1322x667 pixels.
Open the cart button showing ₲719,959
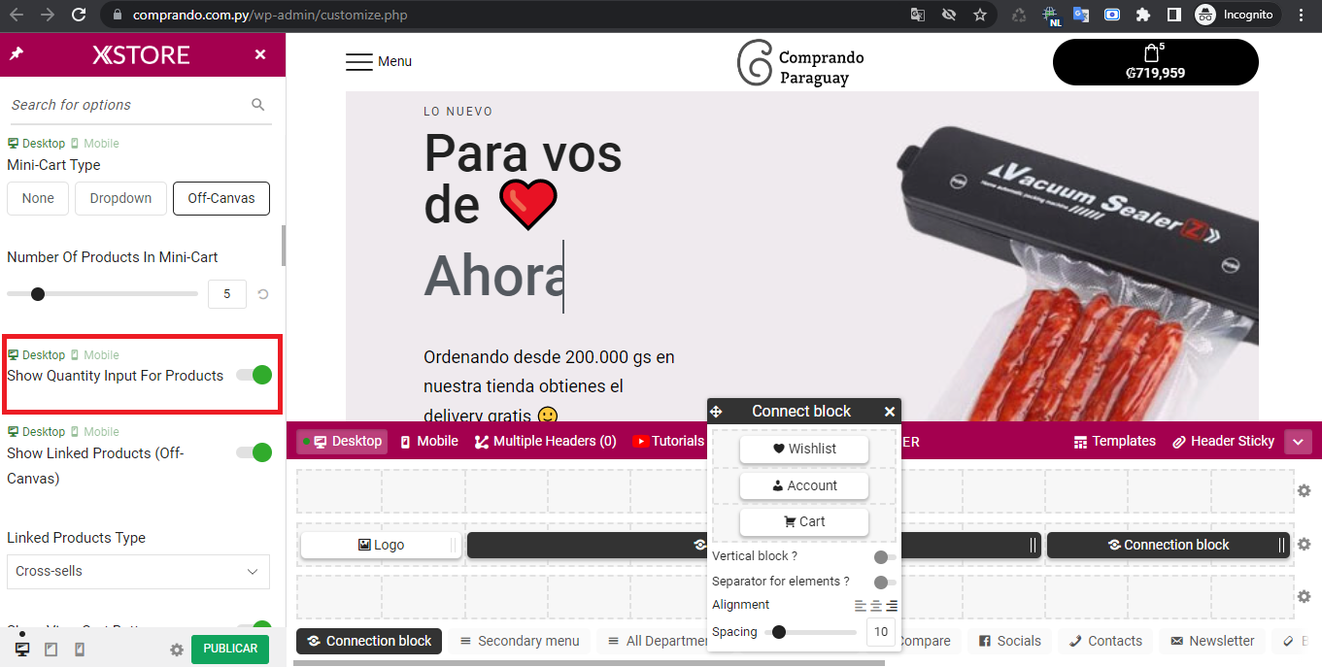[x=1156, y=62]
